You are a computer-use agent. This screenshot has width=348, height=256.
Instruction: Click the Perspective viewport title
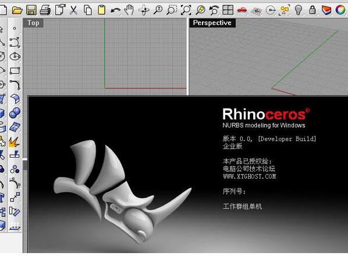212,23
